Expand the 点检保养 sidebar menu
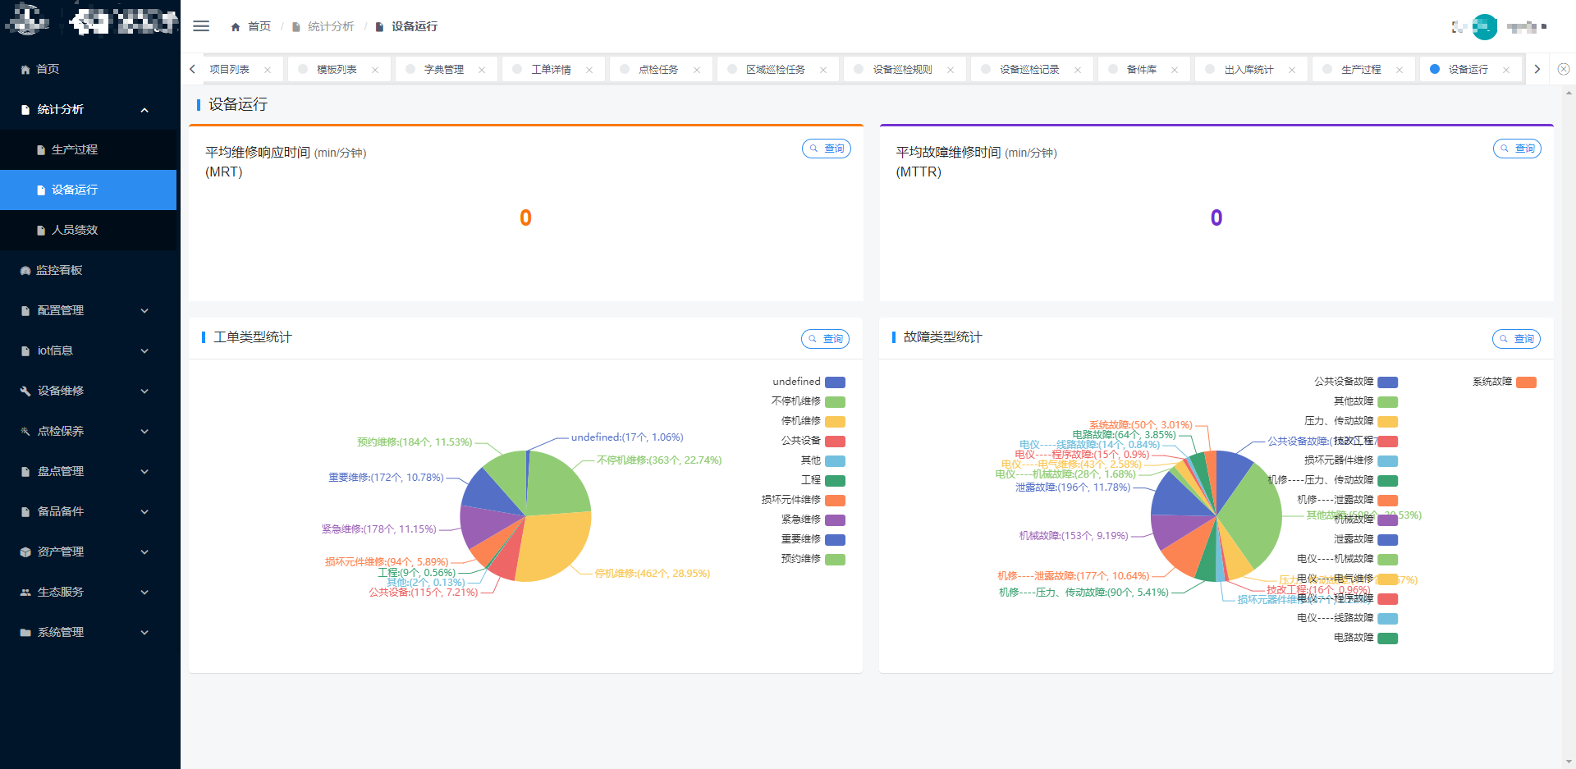The height and width of the screenshot is (769, 1576). (89, 431)
